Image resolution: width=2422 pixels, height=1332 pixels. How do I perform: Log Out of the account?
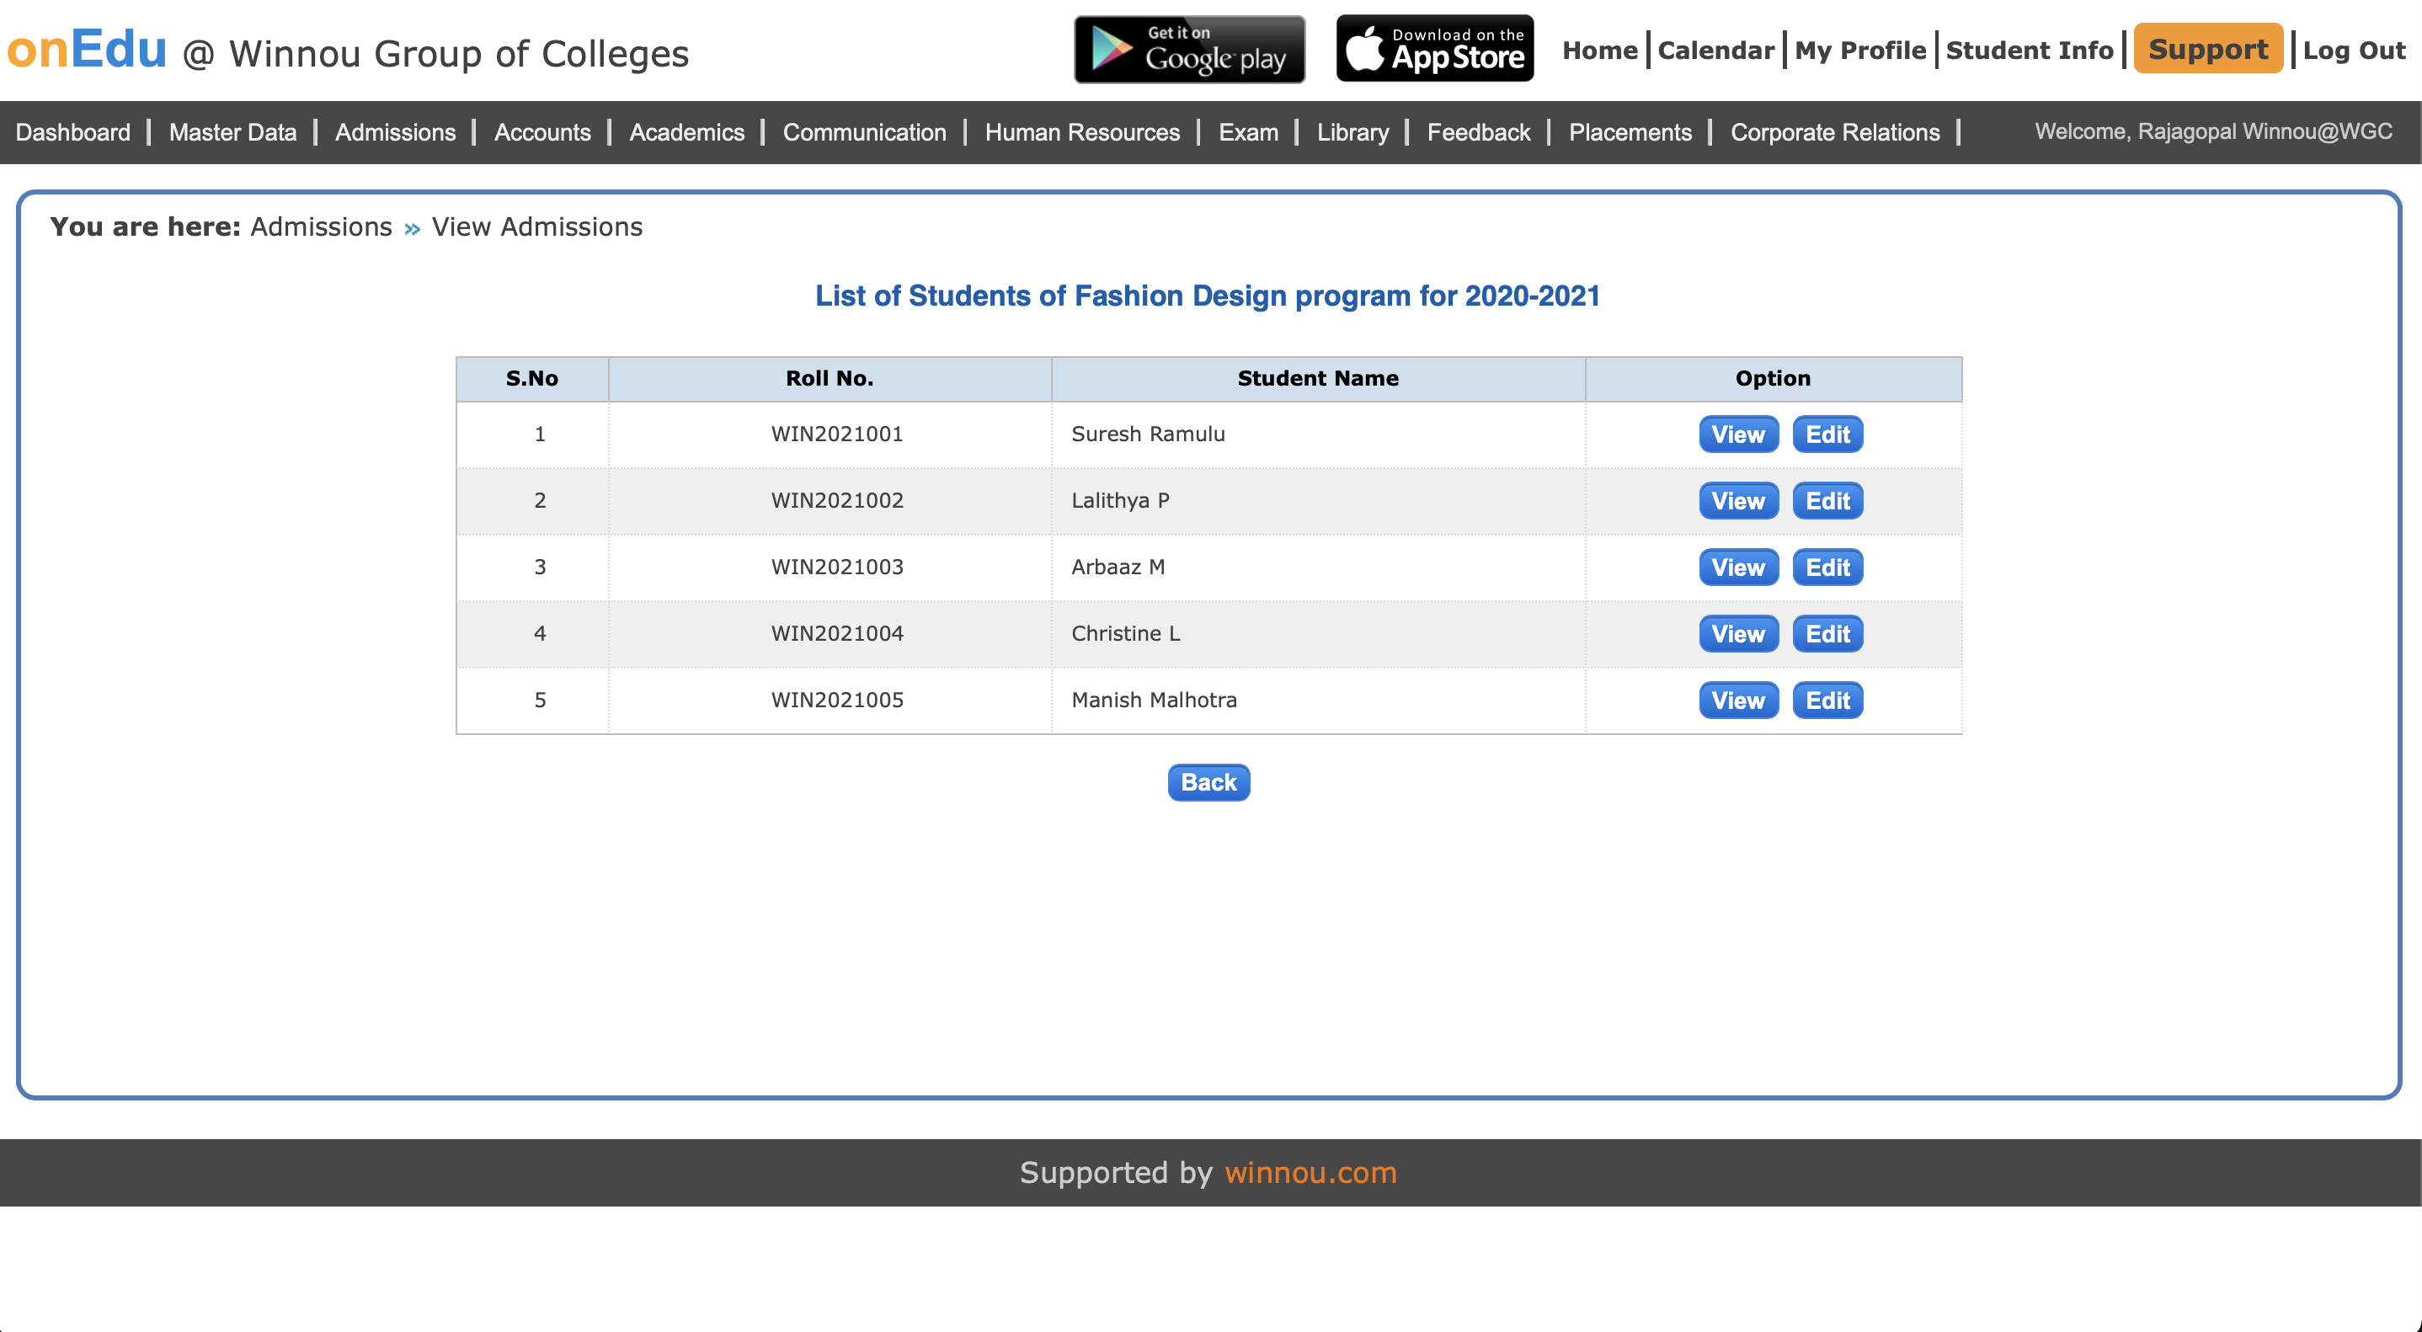click(x=2353, y=51)
